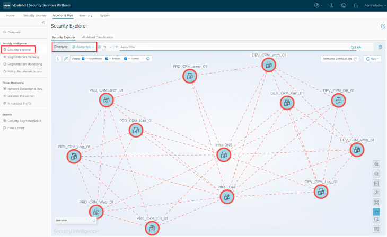Click the zoom in magnifier icon

[x=376, y=164]
